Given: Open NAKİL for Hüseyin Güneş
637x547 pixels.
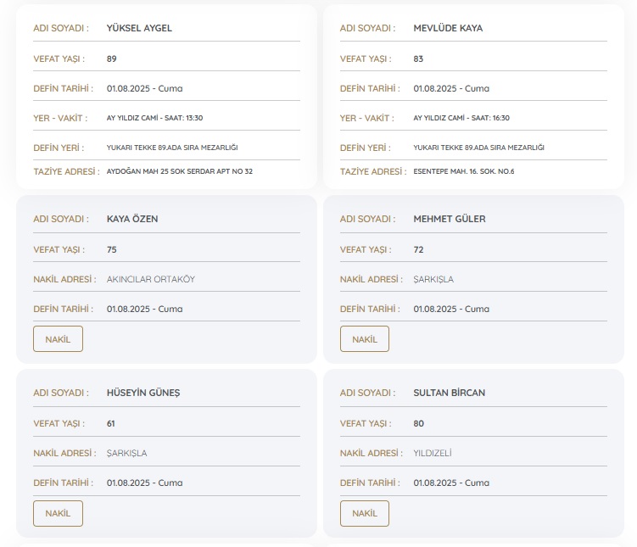Looking at the screenshot, I should pyautogui.click(x=58, y=513).
